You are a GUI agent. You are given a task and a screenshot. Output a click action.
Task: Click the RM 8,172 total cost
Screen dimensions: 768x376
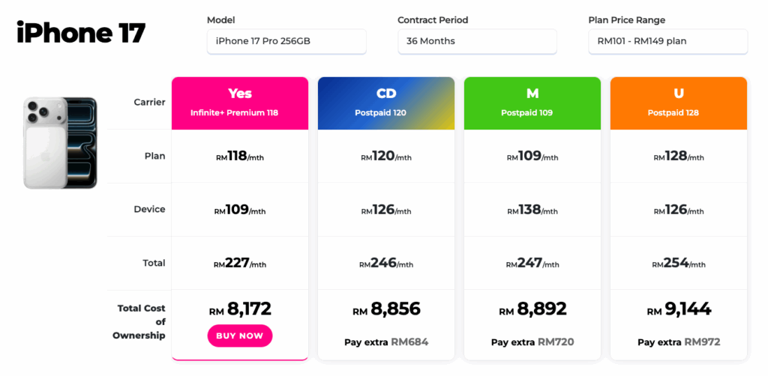pyautogui.click(x=240, y=309)
